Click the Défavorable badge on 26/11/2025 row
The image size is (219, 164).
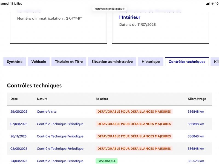click(x=134, y=136)
